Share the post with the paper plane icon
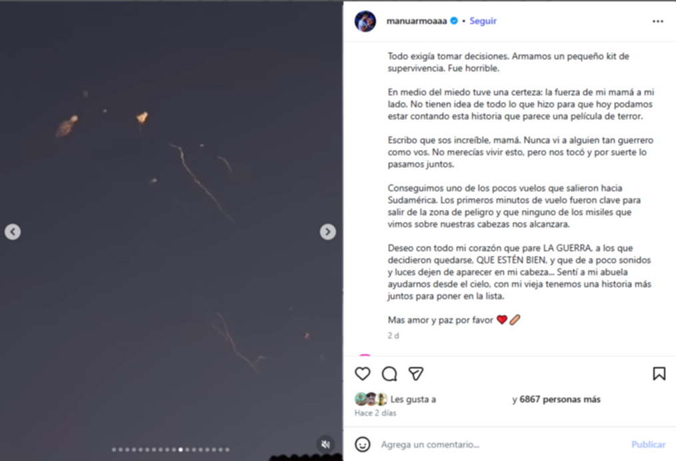The width and height of the screenshot is (676, 461). (x=416, y=374)
